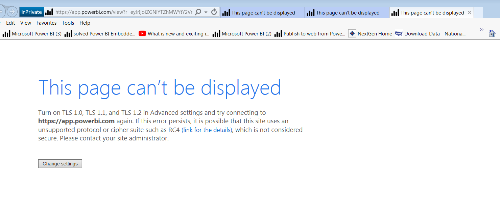This screenshot has width=500, height=214.
Task: Open the 'Download Data - Nationa...' favorite
Action: tap(430, 33)
